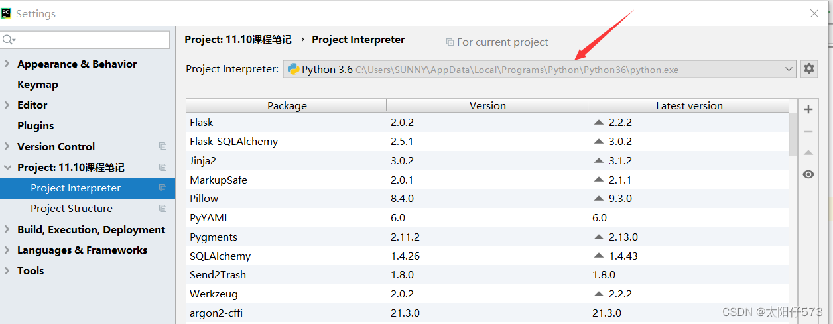Select the Flask-SQLAlchemy package row
Screen dimensions: 833x324
pyautogui.click(x=487, y=141)
